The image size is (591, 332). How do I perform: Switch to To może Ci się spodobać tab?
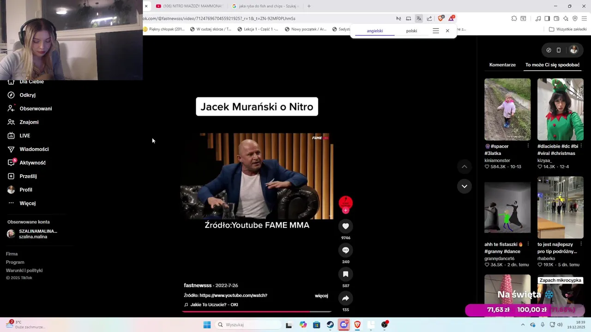552,65
